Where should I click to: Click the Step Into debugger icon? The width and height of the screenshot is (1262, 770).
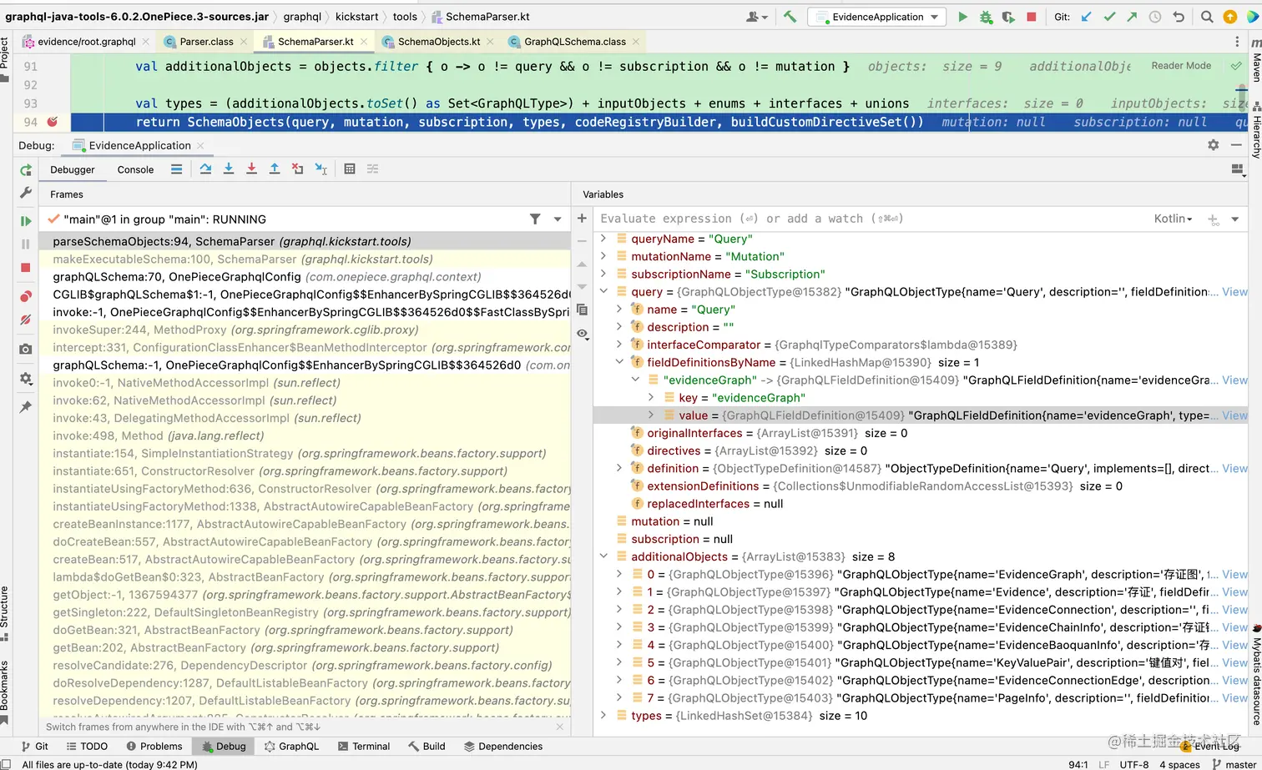tap(228, 169)
